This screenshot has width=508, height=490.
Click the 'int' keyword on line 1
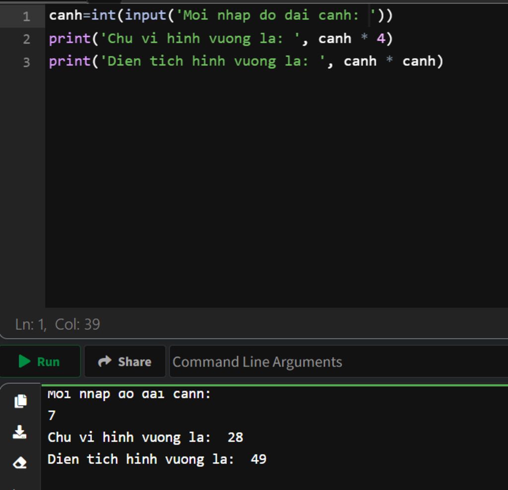(103, 15)
